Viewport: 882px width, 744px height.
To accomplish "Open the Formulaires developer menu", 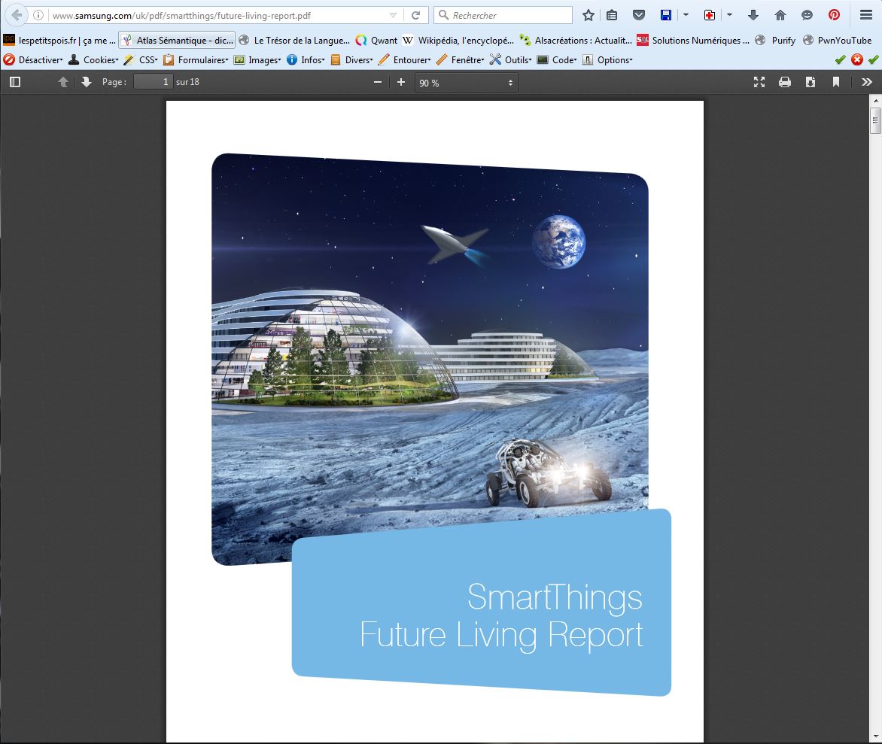I will click(196, 59).
